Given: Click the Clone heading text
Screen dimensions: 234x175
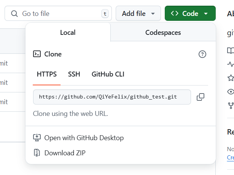Looking at the screenshot, I should tap(53, 54).
